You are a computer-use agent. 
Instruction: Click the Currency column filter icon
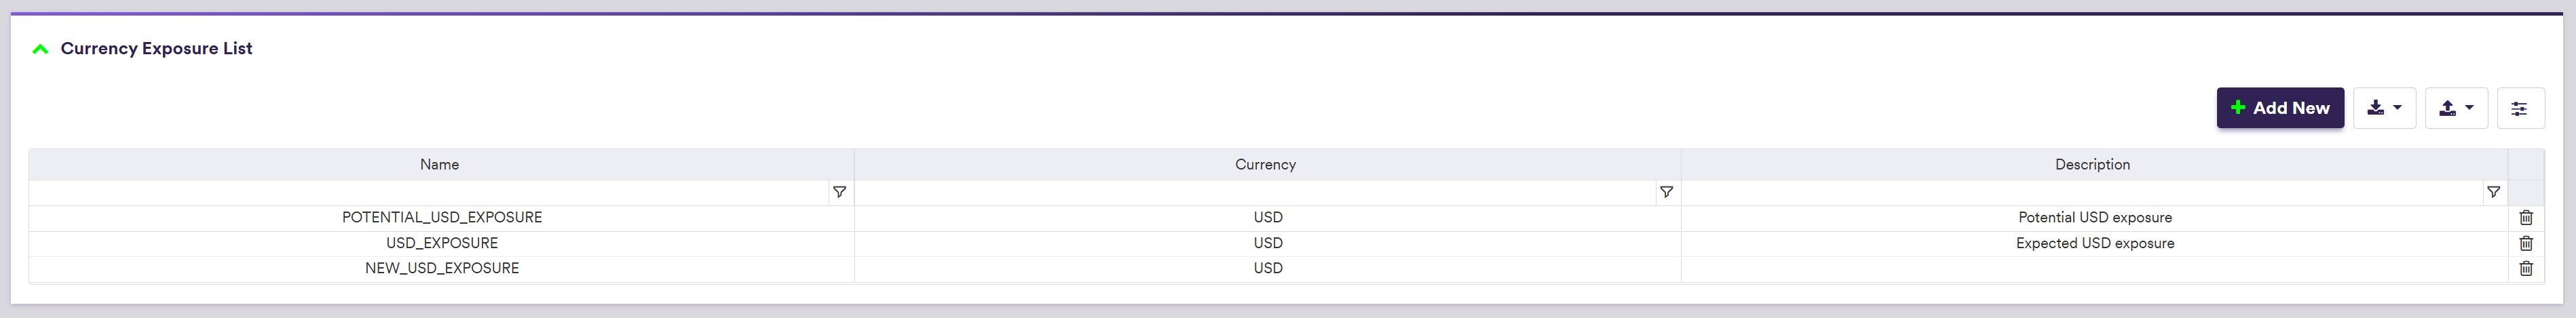tap(1666, 192)
